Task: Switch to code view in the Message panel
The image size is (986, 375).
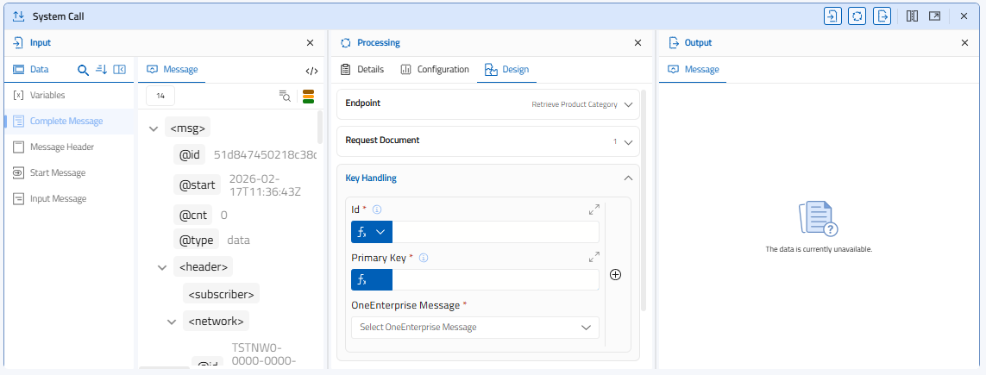Action: (311, 71)
